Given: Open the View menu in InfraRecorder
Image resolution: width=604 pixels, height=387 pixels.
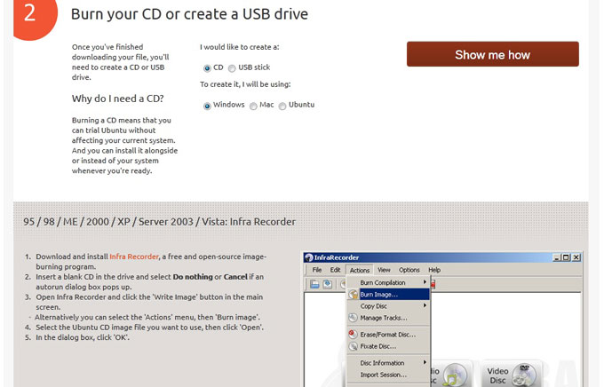Looking at the screenshot, I should coord(384,270).
